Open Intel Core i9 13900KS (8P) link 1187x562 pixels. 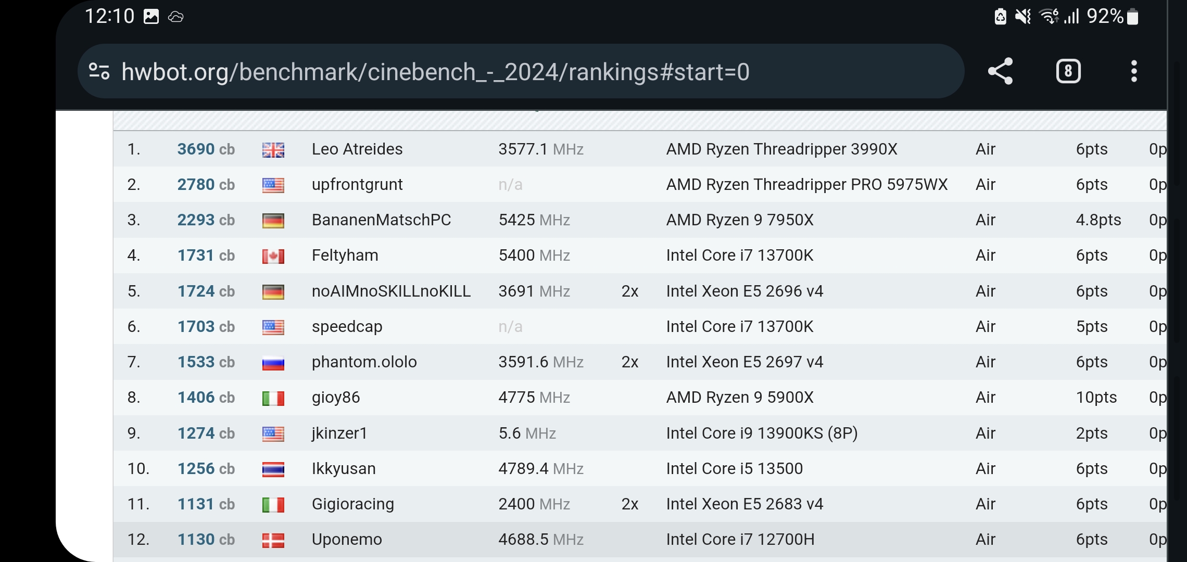[x=762, y=433]
